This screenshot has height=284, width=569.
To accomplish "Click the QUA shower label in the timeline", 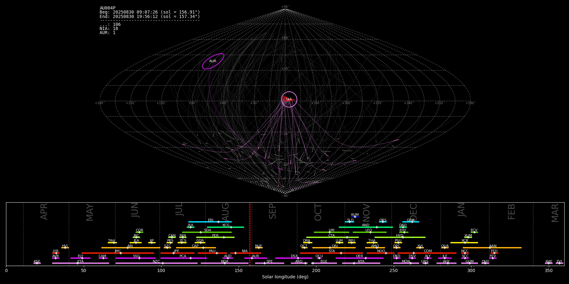I will pyautogui.click(x=445, y=246).
